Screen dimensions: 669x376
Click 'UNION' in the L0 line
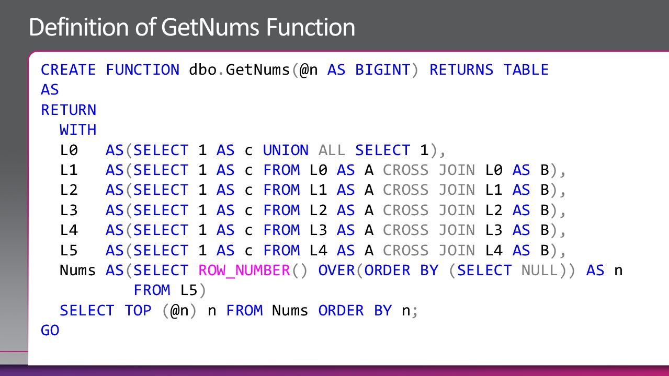[x=286, y=150]
